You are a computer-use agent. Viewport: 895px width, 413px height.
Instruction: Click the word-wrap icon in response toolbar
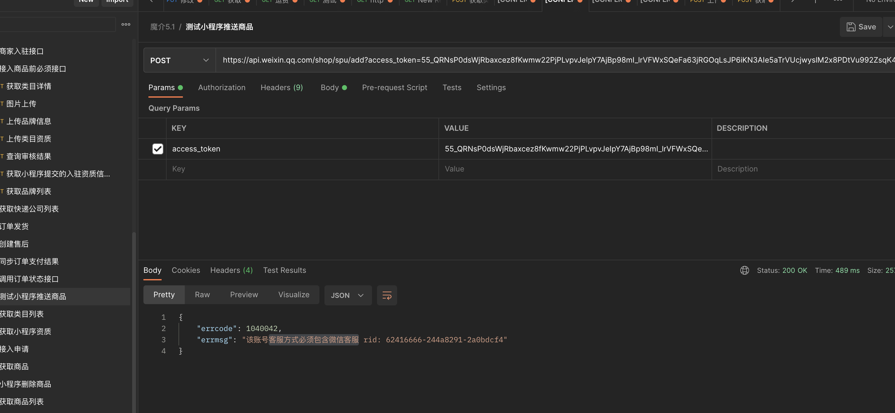click(387, 295)
